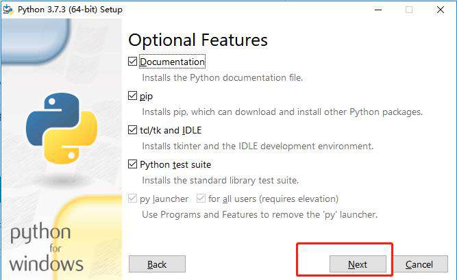Go to the next setup page
Viewport: 457px width, 280px height.
point(358,264)
